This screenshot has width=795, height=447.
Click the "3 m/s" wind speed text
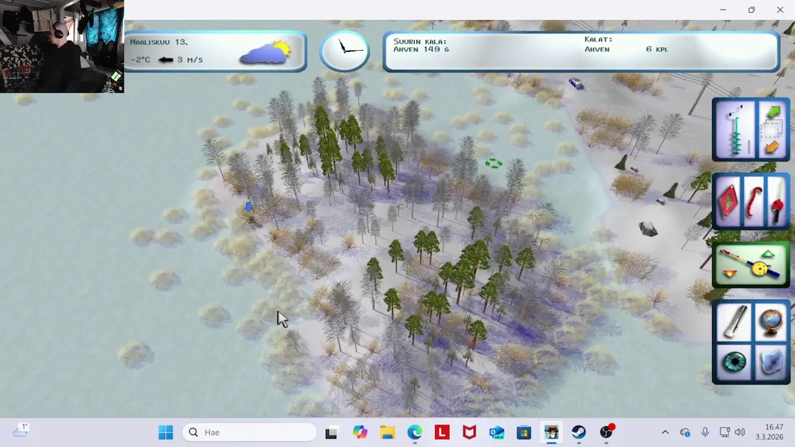coord(190,60)
